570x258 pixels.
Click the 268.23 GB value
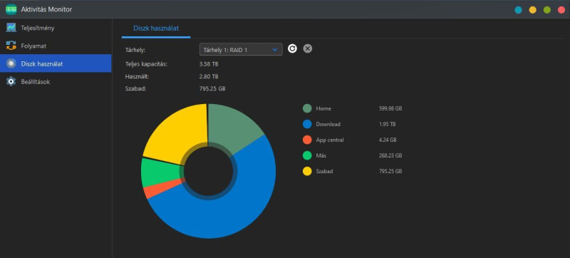(390, 155)
